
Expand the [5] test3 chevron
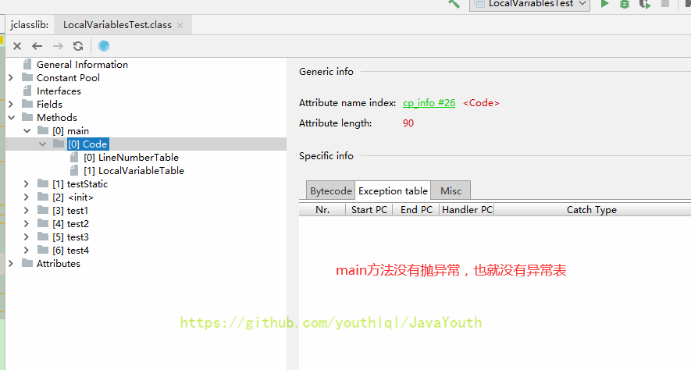click(27, 237)
